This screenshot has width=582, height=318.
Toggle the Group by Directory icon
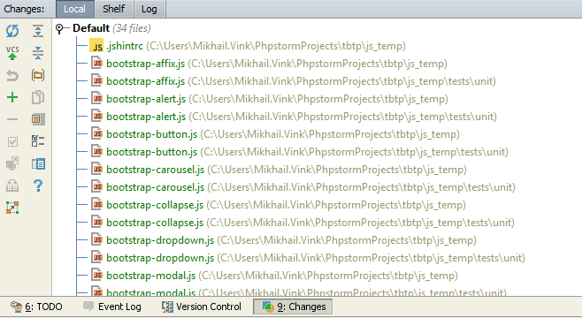pyautogui.click(x=38, y=75)
